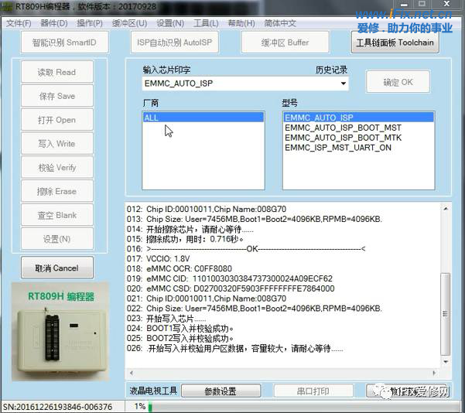Click the application icon in title bar
This screenshot has width=465, height=413.
pos(6,7)
